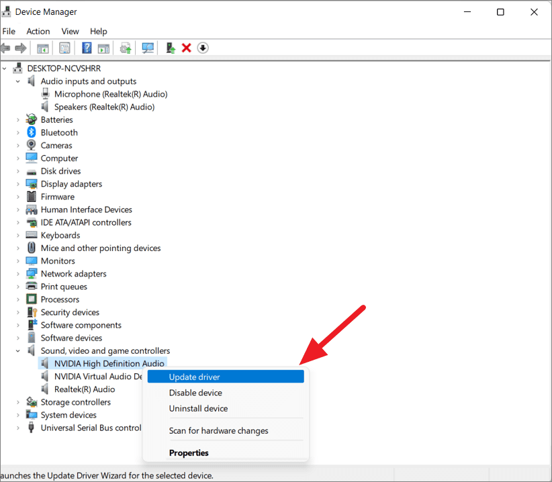This screenshot has height=482, width=552.
Task: Click the Action Pane toolbar icon
Action: tap(103, 48)
